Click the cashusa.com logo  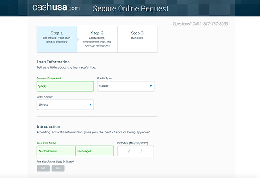point(56,7)
